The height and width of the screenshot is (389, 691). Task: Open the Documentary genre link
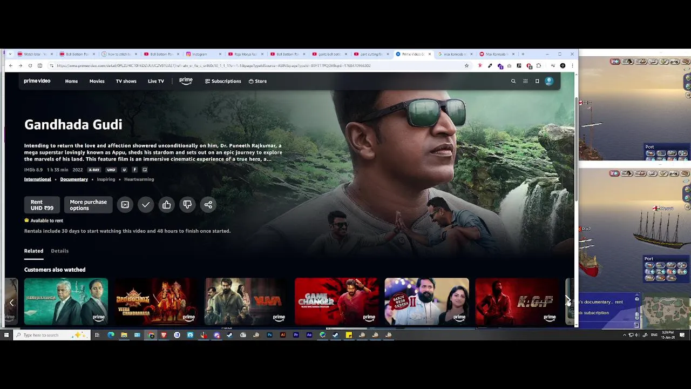(74, 179)
